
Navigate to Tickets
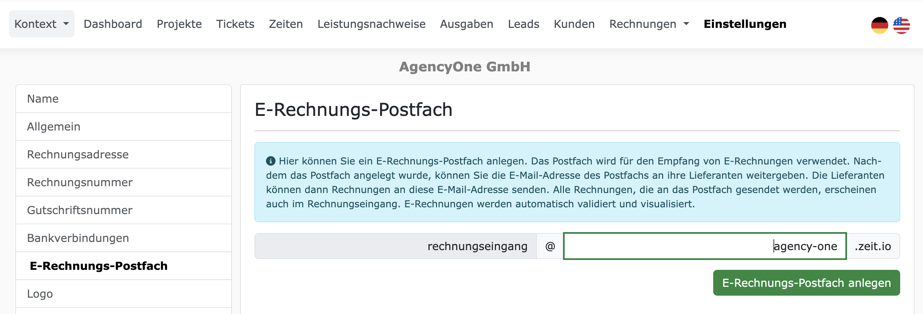pyautogui.click(x=235, y=24)
